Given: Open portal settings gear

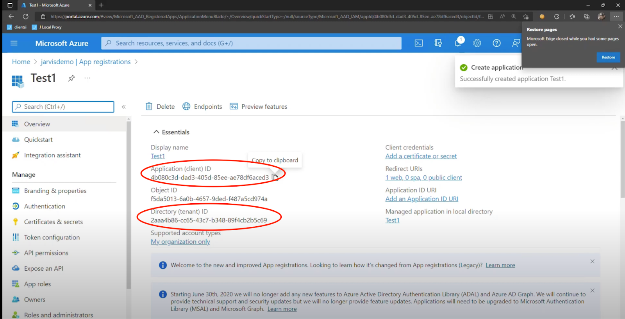Looking at the screenshot, I should pos(477,43).
